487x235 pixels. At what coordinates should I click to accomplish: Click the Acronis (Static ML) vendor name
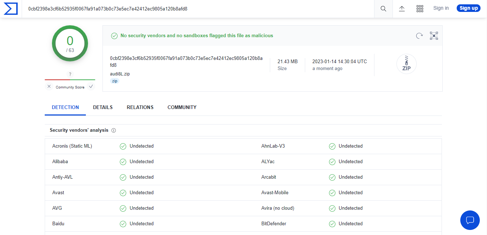coord(72,146)
